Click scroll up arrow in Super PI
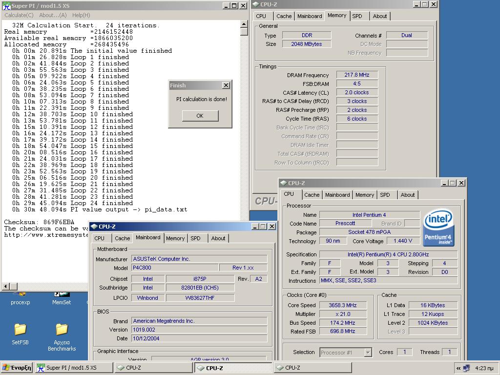500x375 pixels. [x=244, y=24]
